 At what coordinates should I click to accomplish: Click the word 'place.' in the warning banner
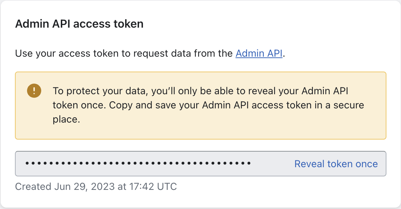[x=66, y=119]
